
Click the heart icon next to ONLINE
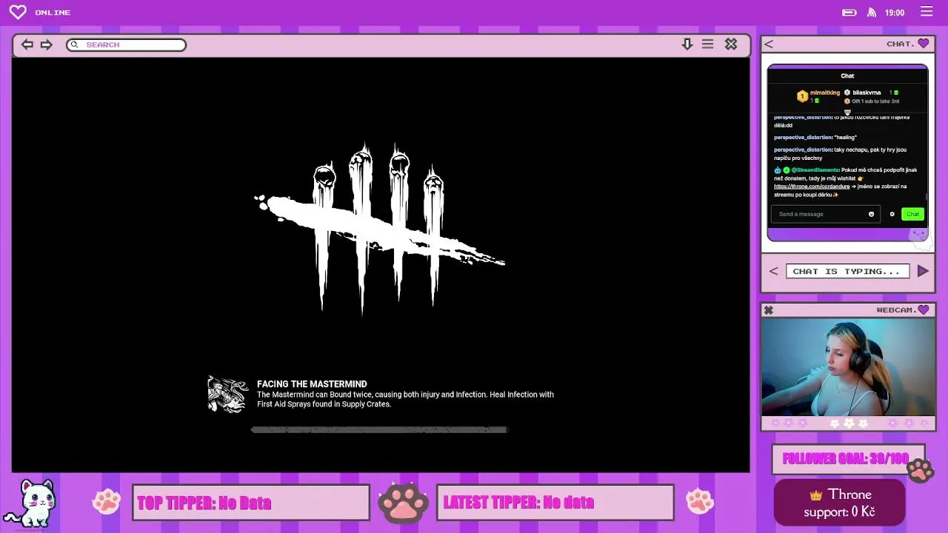(18, 13)
